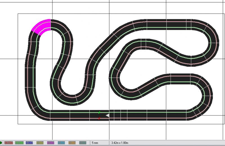
Task: Click the white direction arrow on start straight
Action: tap(107, 115)
